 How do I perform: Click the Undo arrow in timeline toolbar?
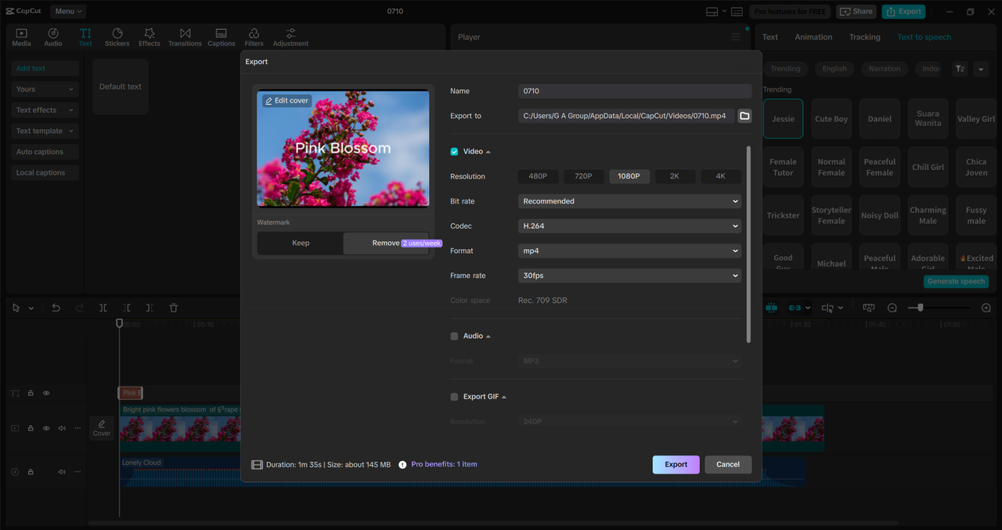pos(56,308)
